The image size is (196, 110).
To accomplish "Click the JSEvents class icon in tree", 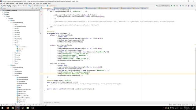I will (17, 49).
